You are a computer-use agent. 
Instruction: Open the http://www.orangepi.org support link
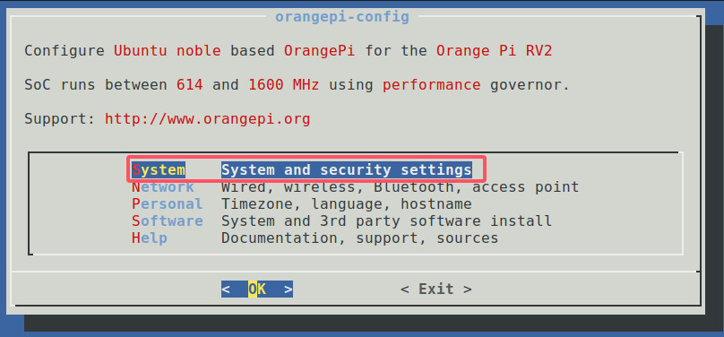pos(207,119)
